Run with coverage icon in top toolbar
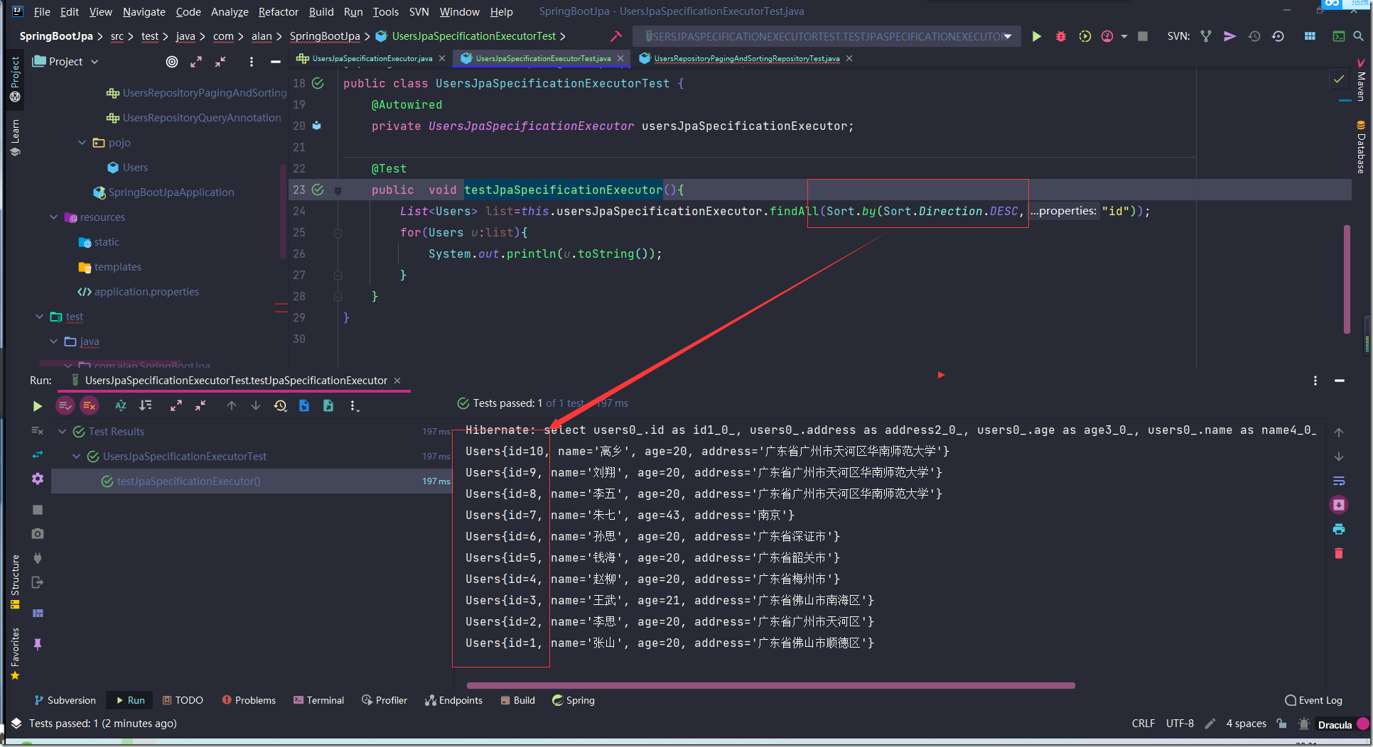Screen dimensions: 1373x747 coord(1084,36)
